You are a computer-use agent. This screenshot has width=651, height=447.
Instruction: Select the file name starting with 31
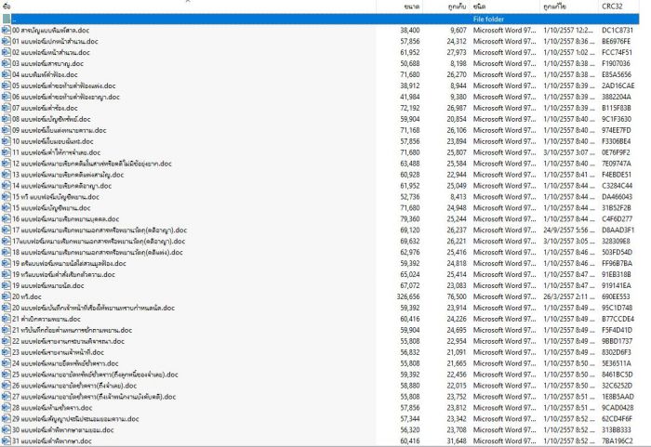(52, 440)
